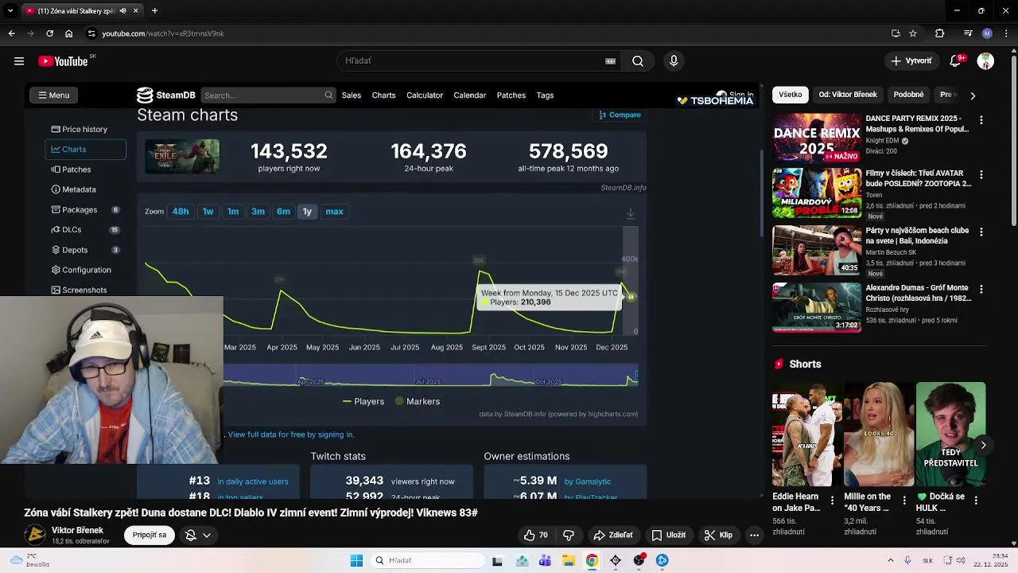
Task: Open the notification preference dropdown beside Pripojiť sa
Action: pyautogui.click(x=198, y=535)
